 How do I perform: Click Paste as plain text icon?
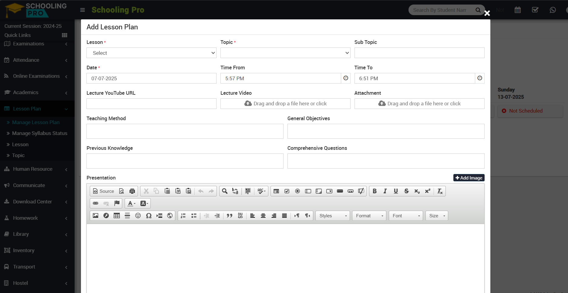[x=178, y=191]
